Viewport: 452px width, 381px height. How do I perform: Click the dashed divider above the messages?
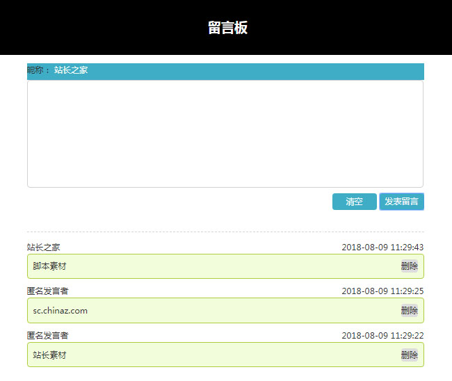(x=225, y=232)
